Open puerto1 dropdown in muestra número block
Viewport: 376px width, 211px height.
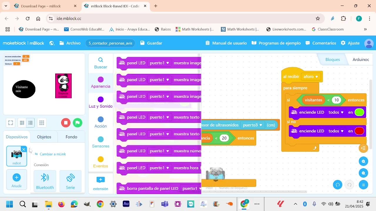[160, 151]
